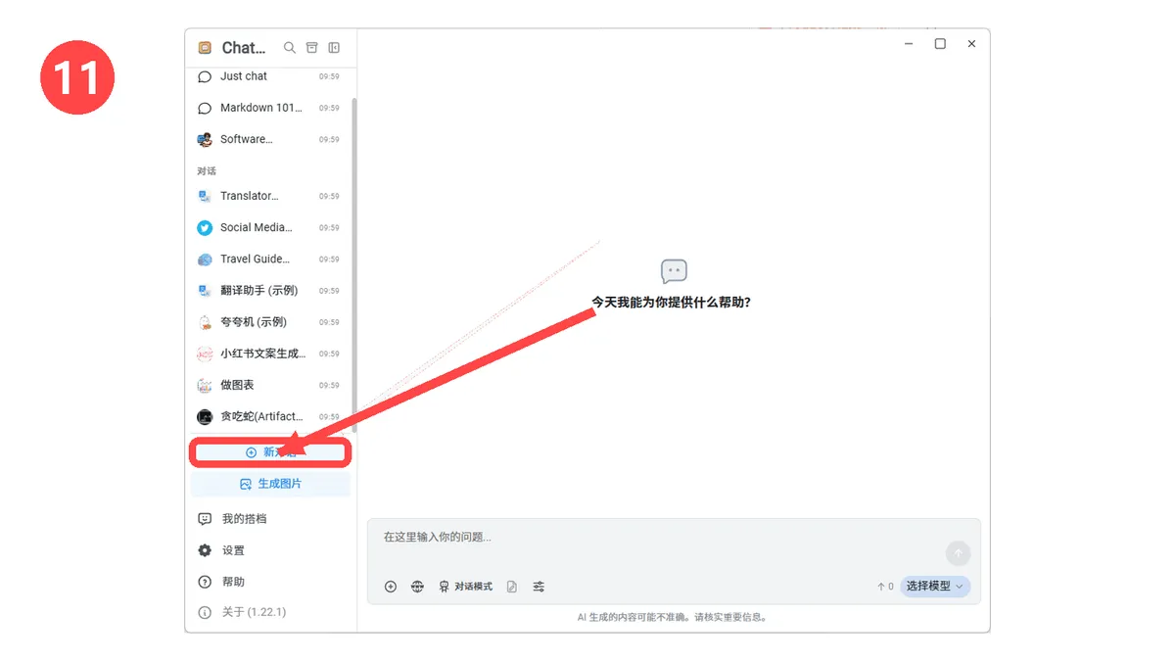
Task: Click the token count ↑ 0 indicator
Action: 885,587
